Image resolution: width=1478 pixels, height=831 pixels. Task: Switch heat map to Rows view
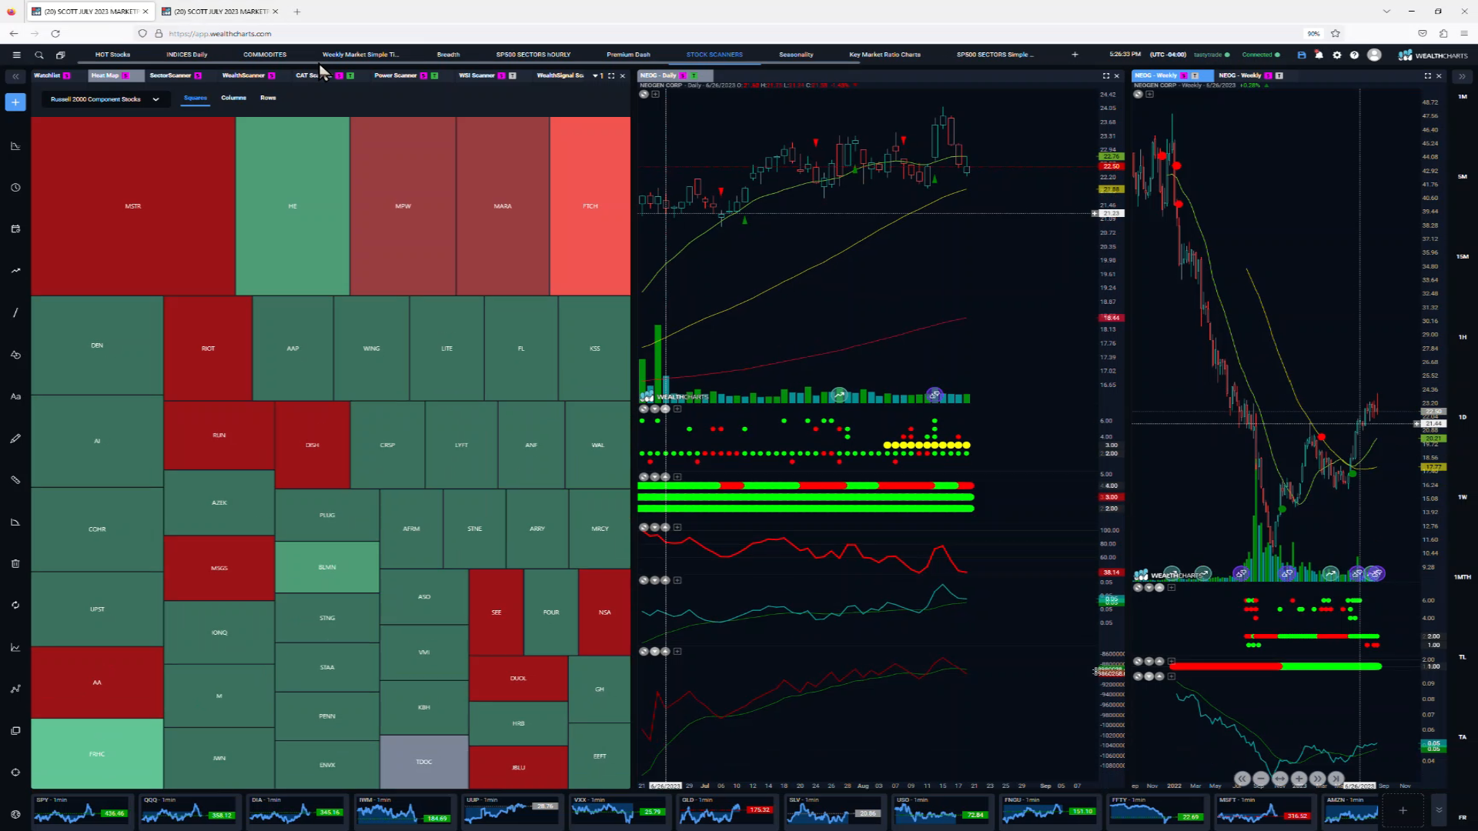(268, 98)
